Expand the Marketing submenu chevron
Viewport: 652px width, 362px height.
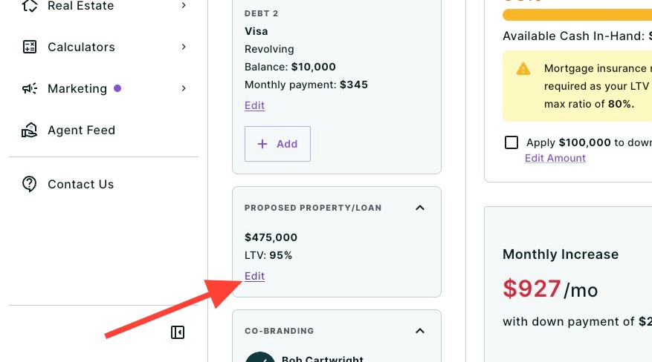(184, 88)
